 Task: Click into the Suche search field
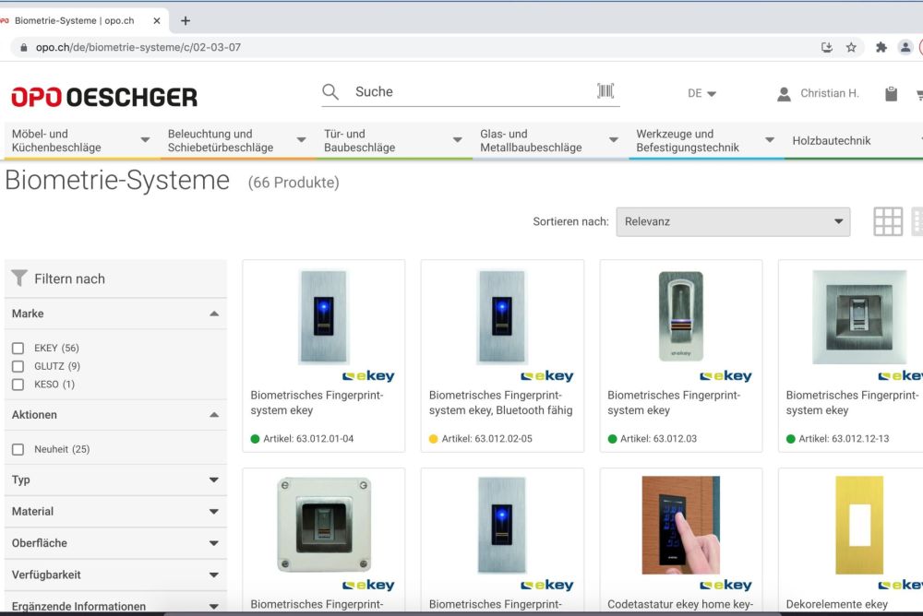click(x=471, y=91)
